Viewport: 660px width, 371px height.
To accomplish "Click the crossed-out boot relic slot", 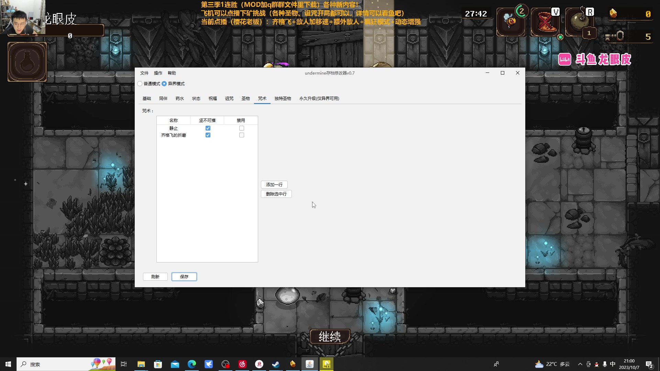I will [546, 22].
